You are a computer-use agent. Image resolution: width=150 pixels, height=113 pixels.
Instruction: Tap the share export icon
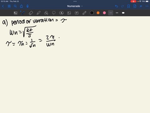22,6
